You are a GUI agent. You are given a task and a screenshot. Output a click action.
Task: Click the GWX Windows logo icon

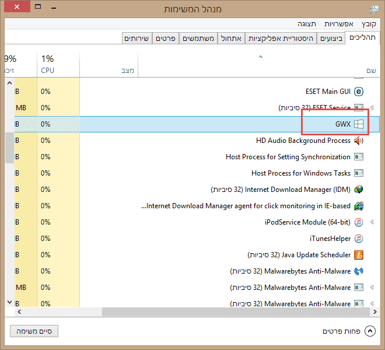[x=359, y=124]
